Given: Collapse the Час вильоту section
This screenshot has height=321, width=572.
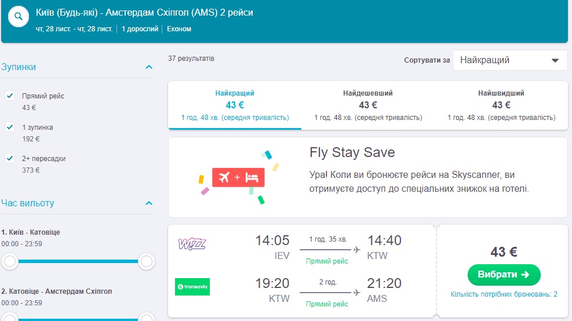Looking at the screenshot, I should (149, 203).
